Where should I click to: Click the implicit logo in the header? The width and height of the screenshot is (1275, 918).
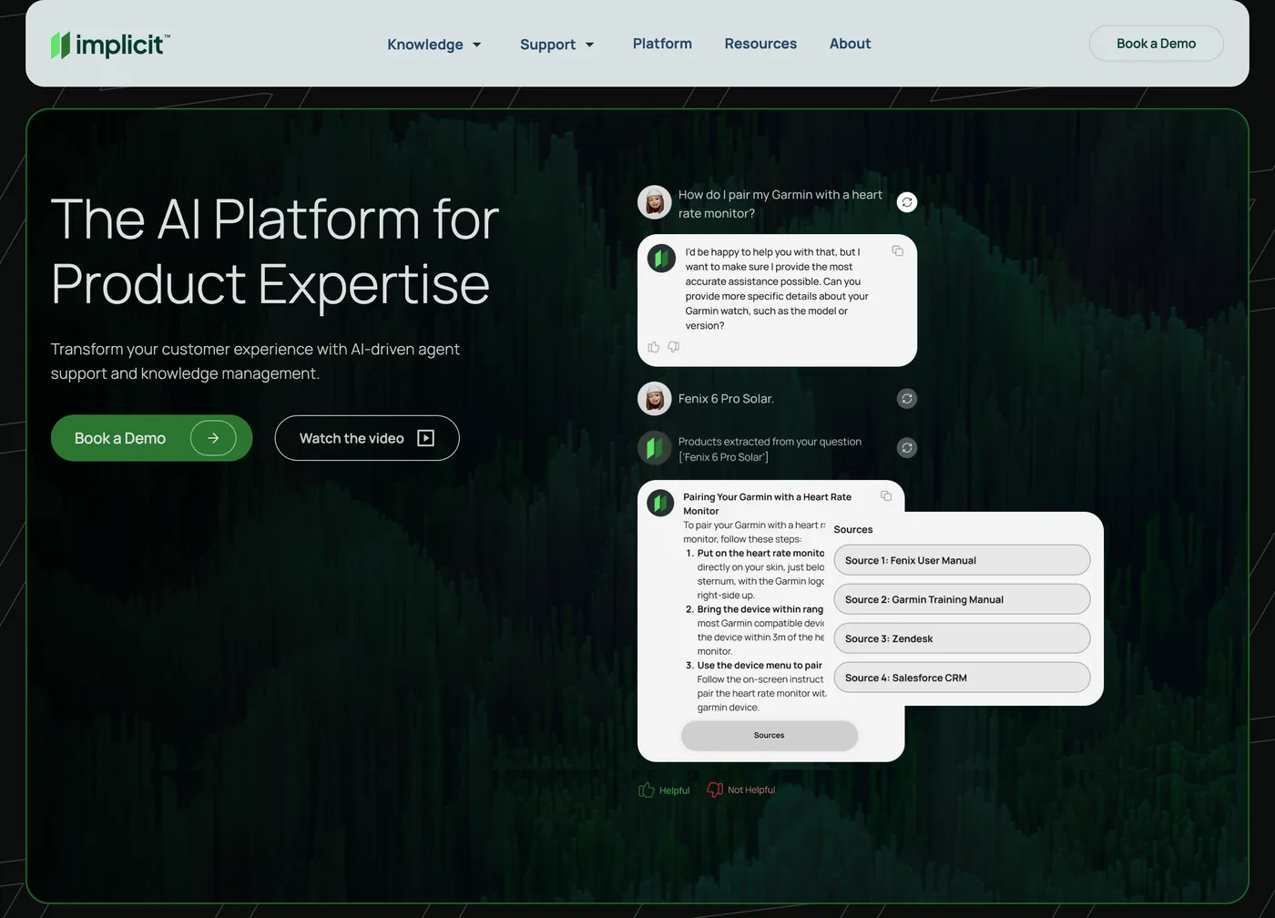110,44
